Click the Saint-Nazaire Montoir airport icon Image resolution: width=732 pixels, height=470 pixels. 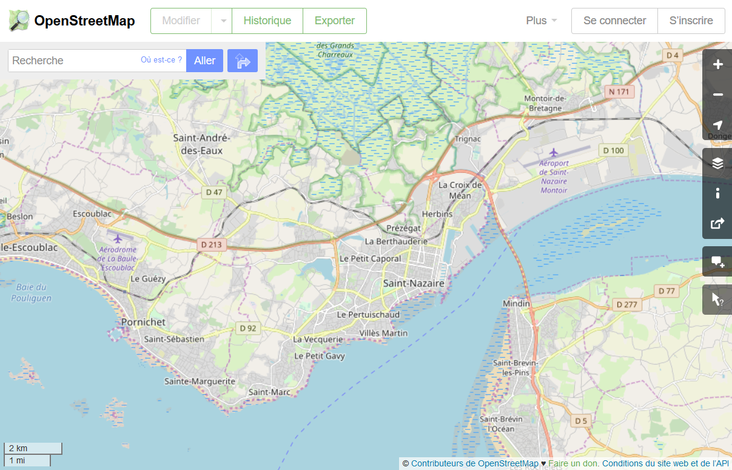point(552,152)
